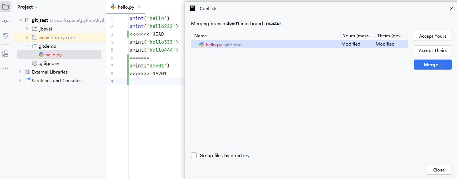Image resolution: width=457 pixels, height=179 pixels.
Task: Expand the .venv library root folder
Action: coord(27,37)
